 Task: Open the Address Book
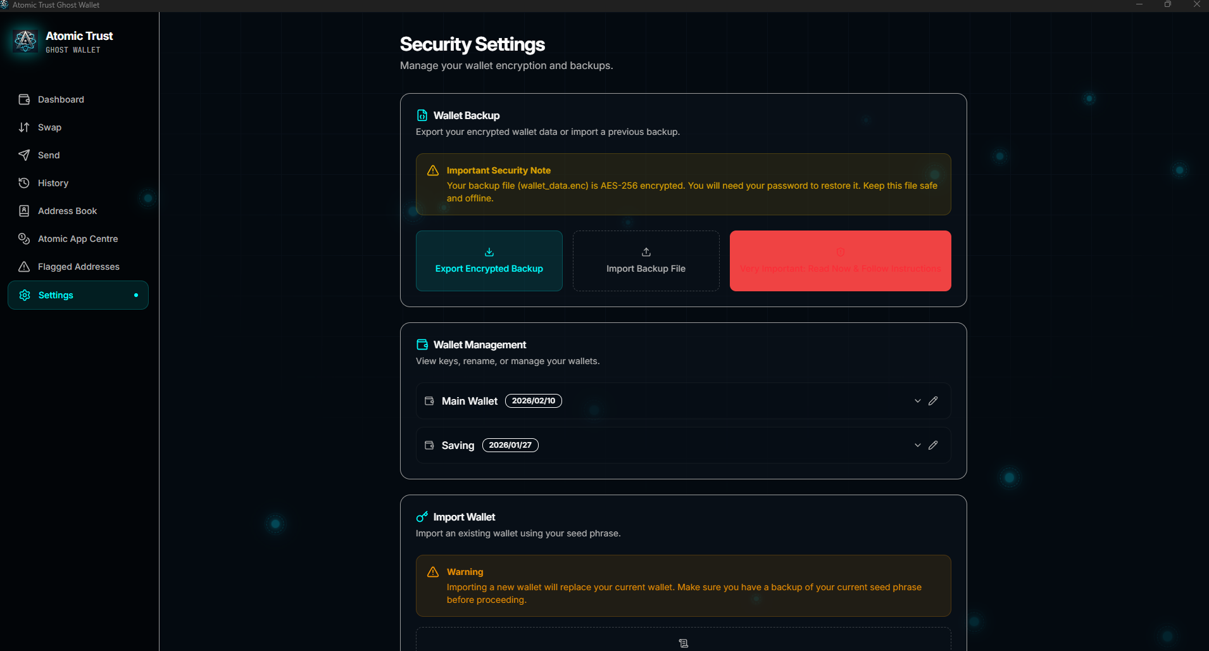click(x=78, y=211)
